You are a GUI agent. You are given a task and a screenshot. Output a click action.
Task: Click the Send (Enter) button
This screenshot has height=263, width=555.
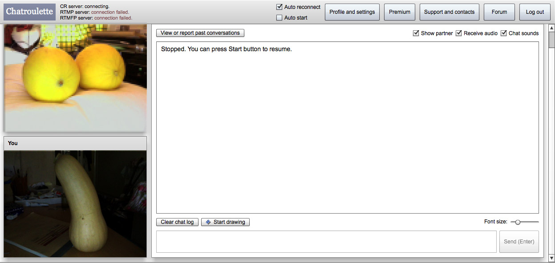tap(519, 242)
